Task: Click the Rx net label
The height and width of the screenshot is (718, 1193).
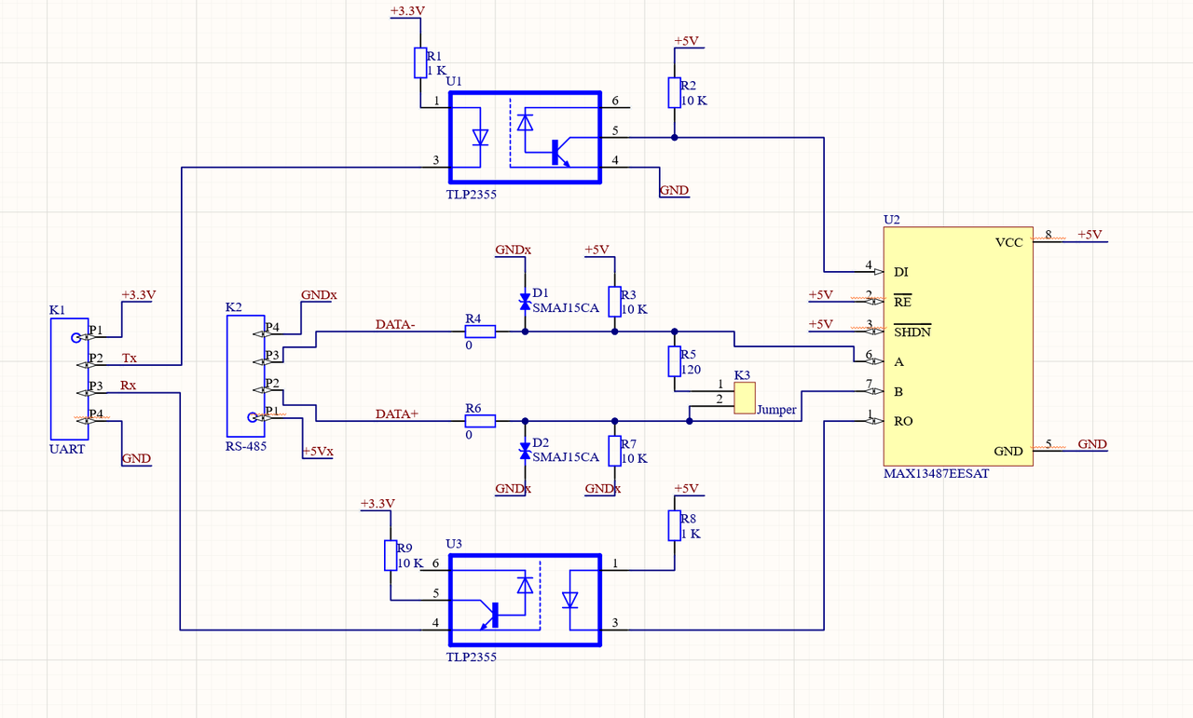Action: pos(130,386)
